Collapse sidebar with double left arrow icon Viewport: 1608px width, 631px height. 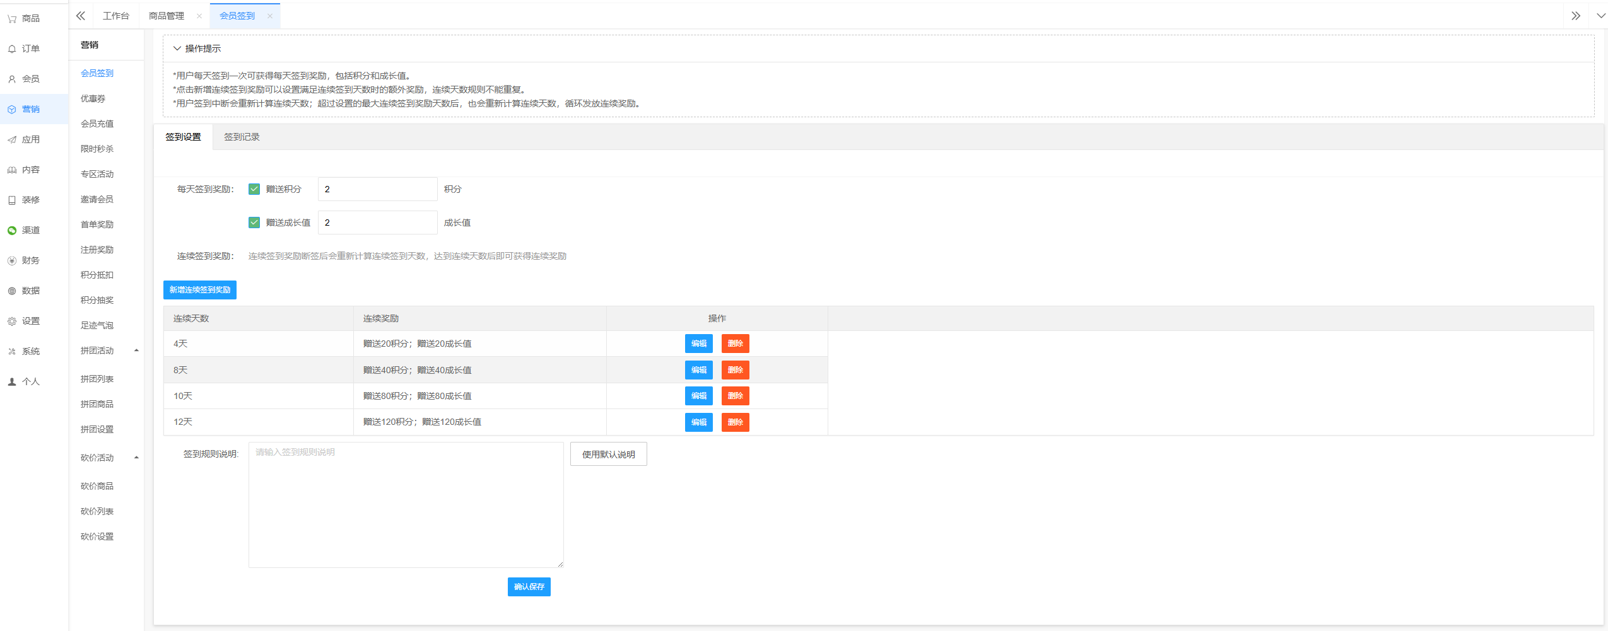(x=81, y=16)
